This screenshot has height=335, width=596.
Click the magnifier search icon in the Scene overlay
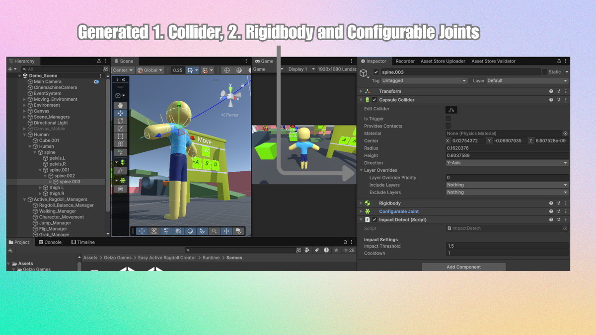214,231
